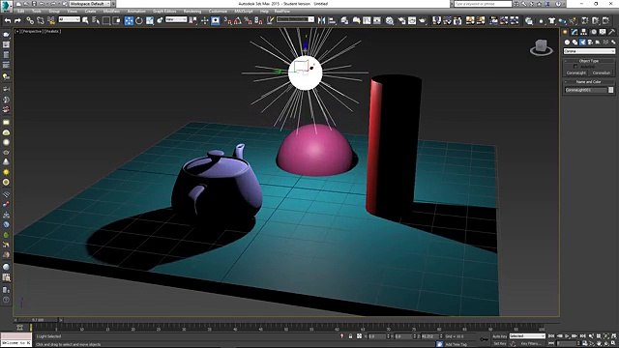Collapse the Name and Color rollout
The image size is (619, 348).
(x=589, y=81)
